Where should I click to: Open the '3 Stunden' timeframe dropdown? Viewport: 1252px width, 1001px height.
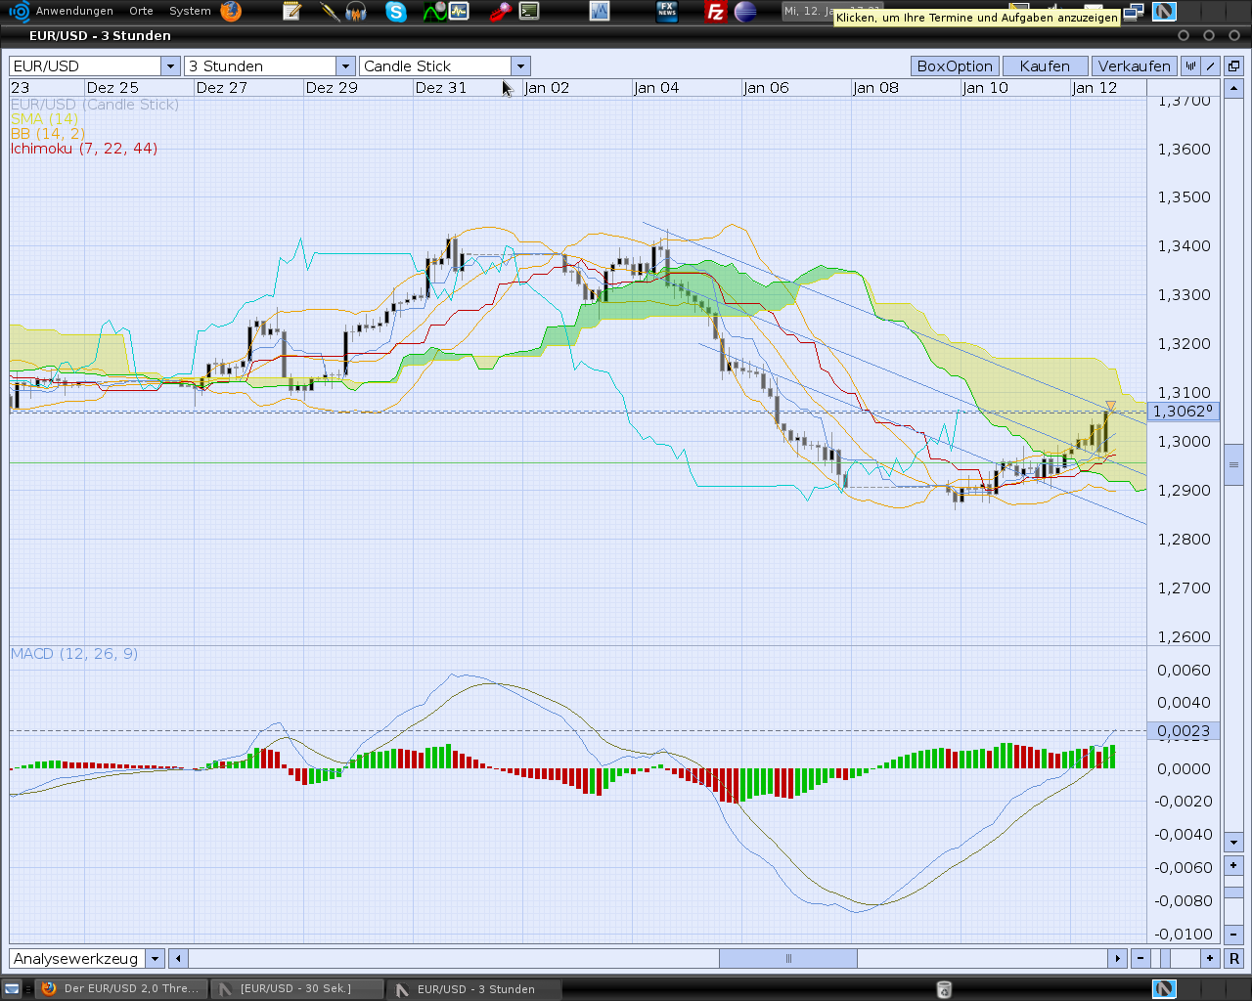tap(345, 65)
